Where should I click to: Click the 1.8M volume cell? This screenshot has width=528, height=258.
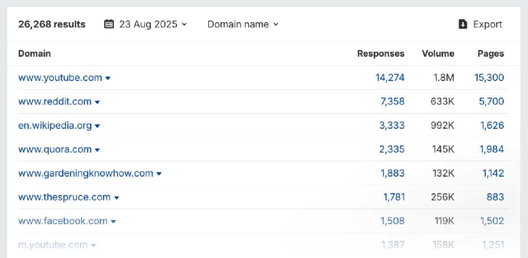coord(444,78)
